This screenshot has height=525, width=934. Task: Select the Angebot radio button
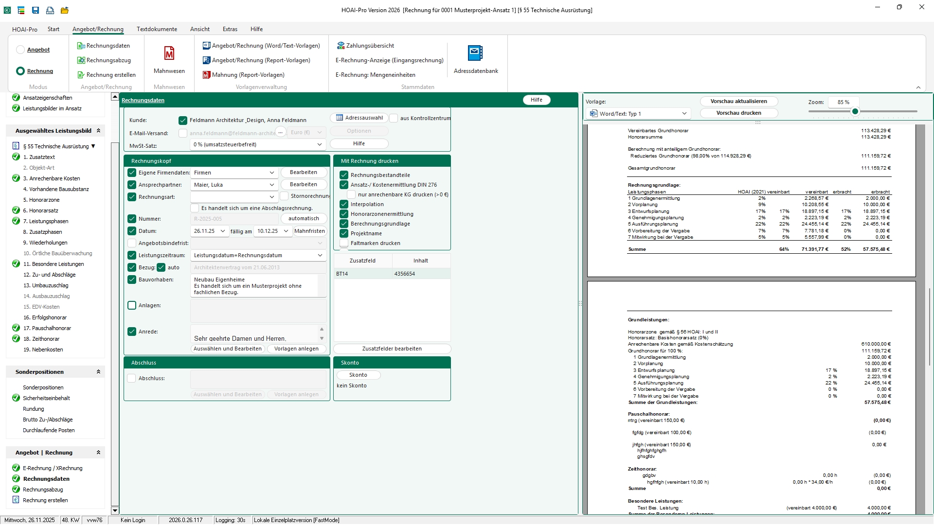[20, 50]
